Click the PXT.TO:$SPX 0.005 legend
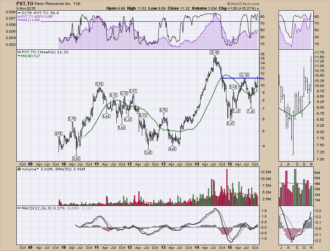The image size is (330, 251). pyautogui.click(x=35, y=17)
